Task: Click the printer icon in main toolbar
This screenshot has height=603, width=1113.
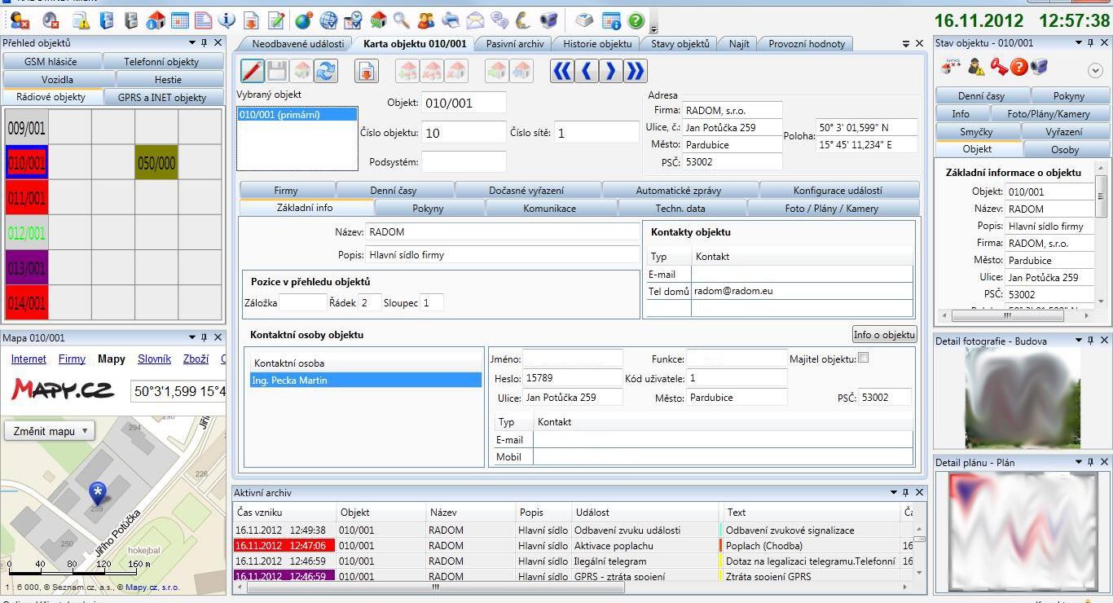Action: coord(451,20)
